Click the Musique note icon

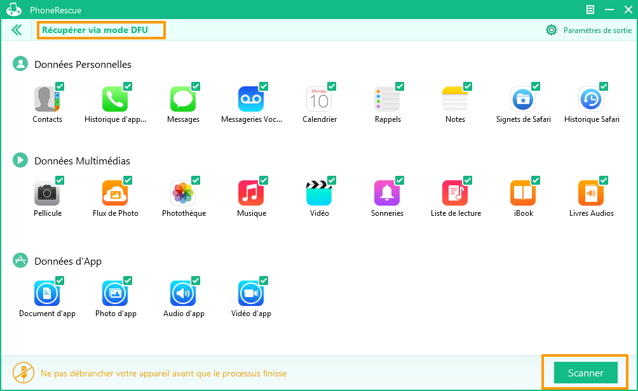[250, 193]
